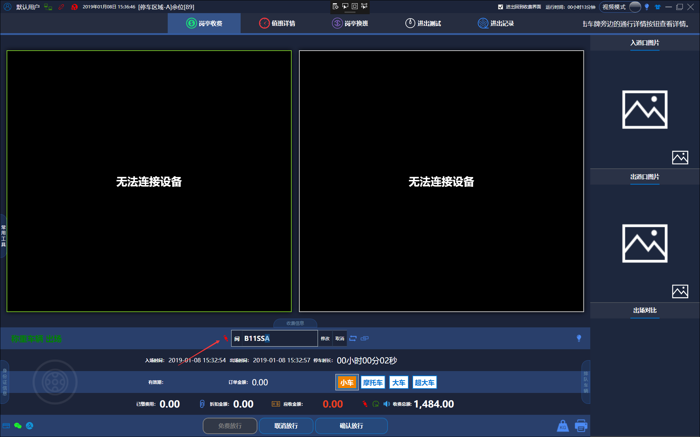Click the 免费放行 button
700x437 pixels.
230,426
